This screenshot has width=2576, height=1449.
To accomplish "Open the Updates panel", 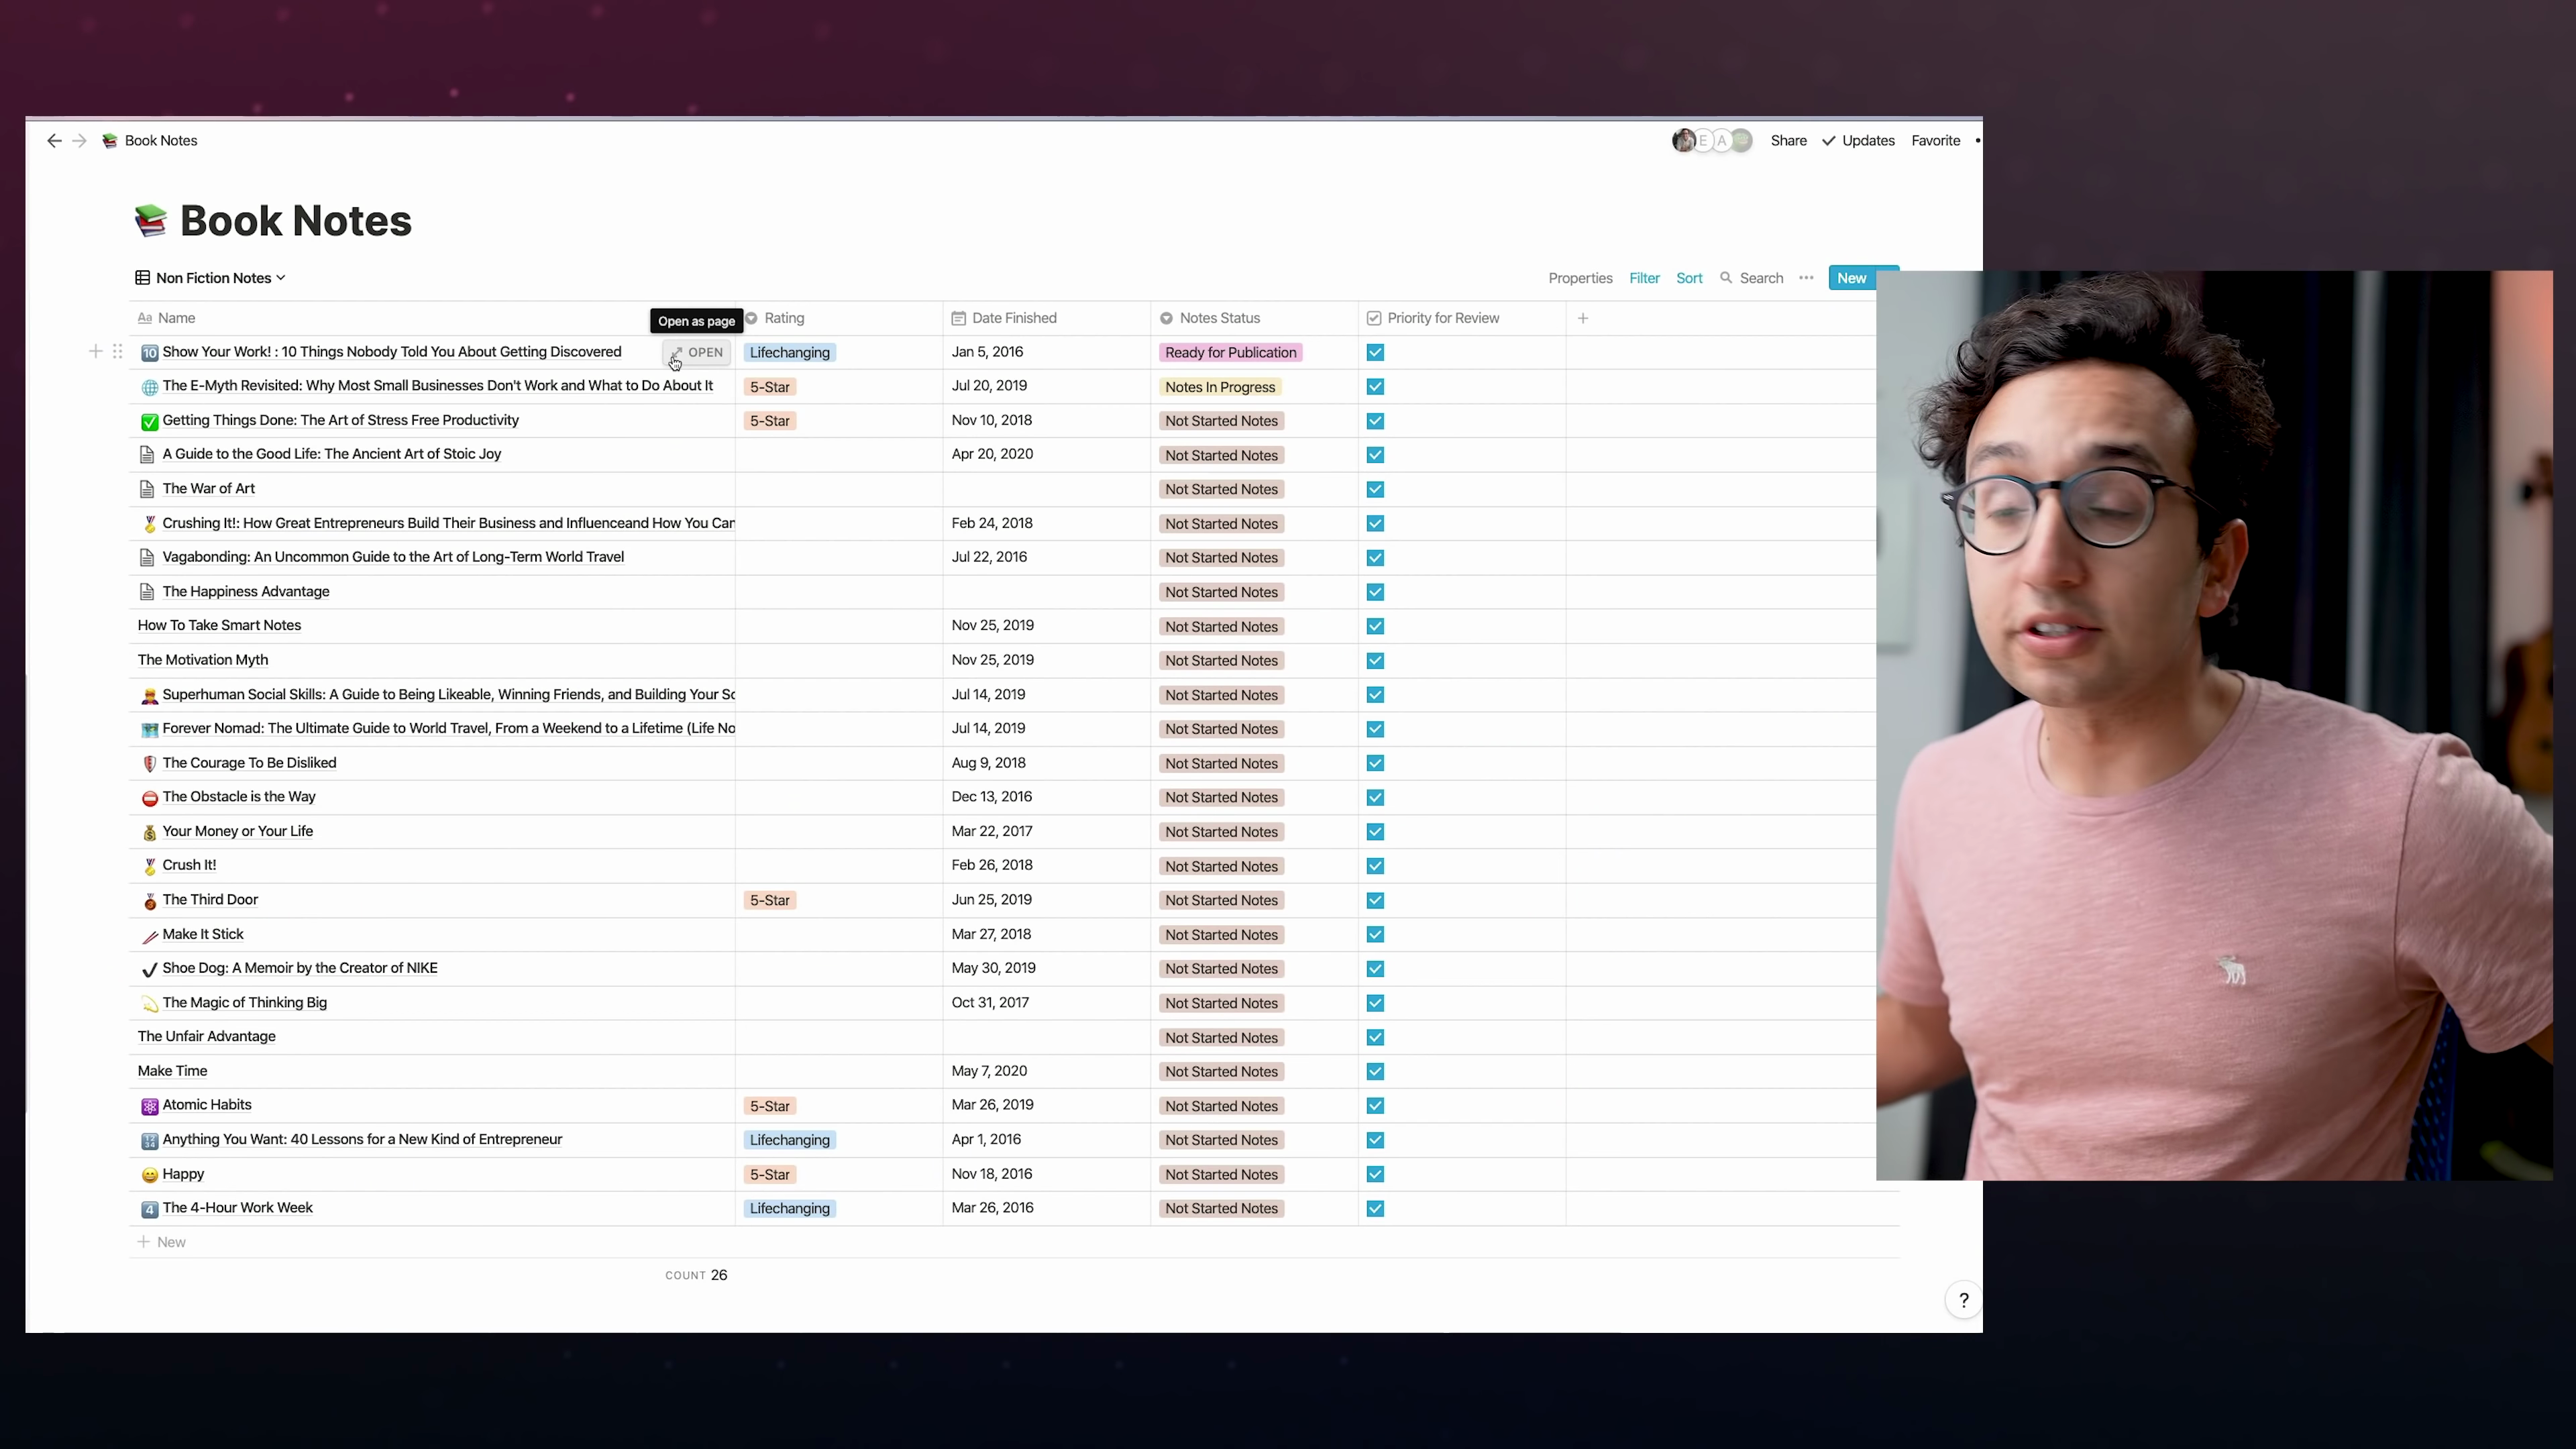I will [x=1858, y=141].
